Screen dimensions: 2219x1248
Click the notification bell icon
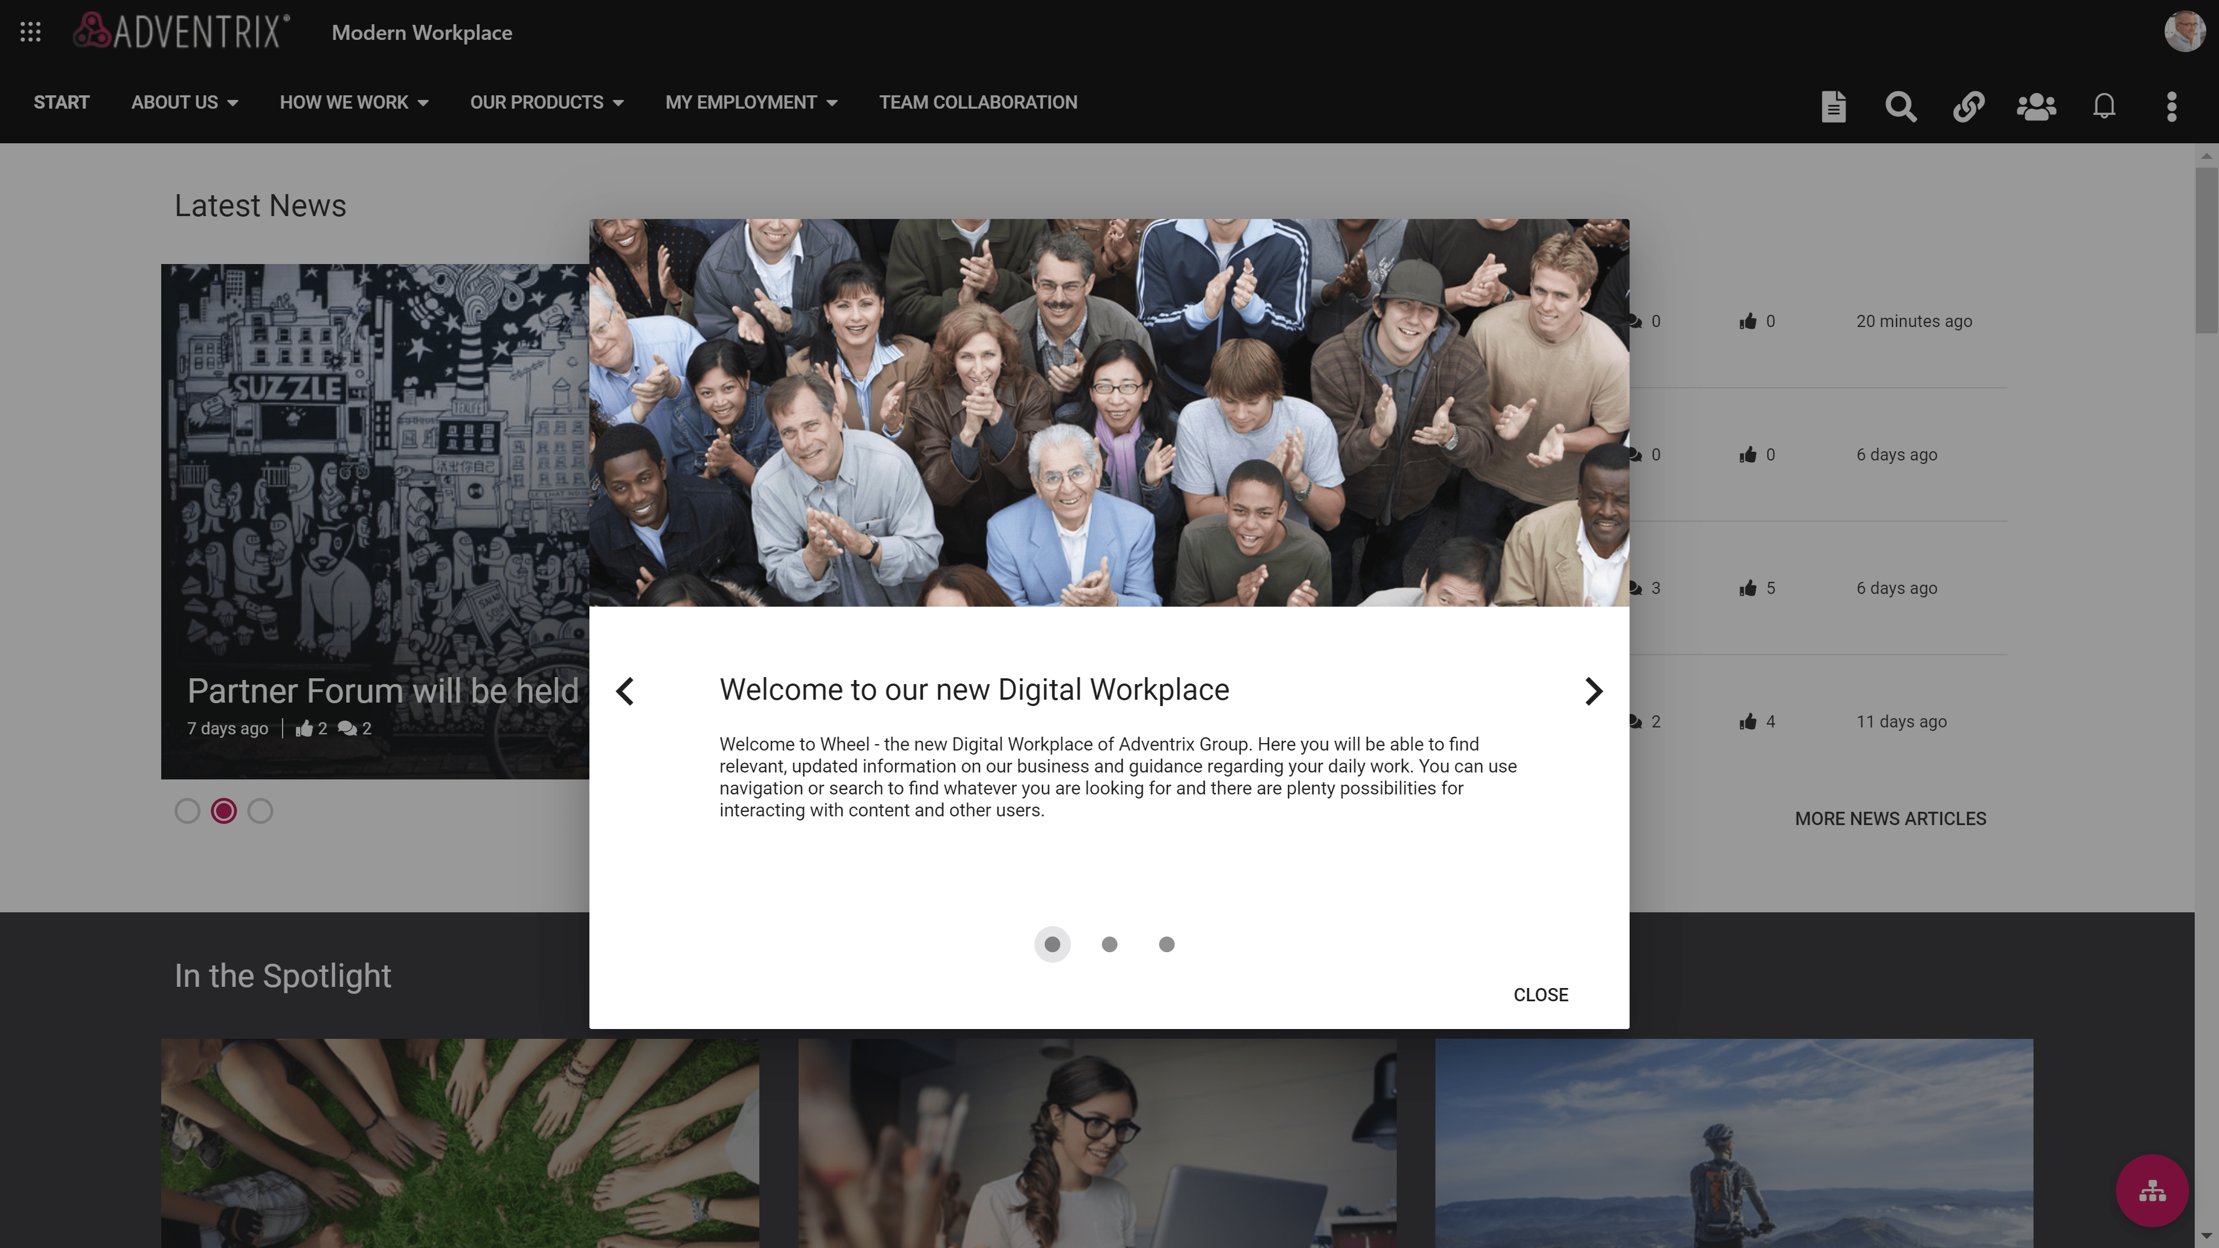2103,105
